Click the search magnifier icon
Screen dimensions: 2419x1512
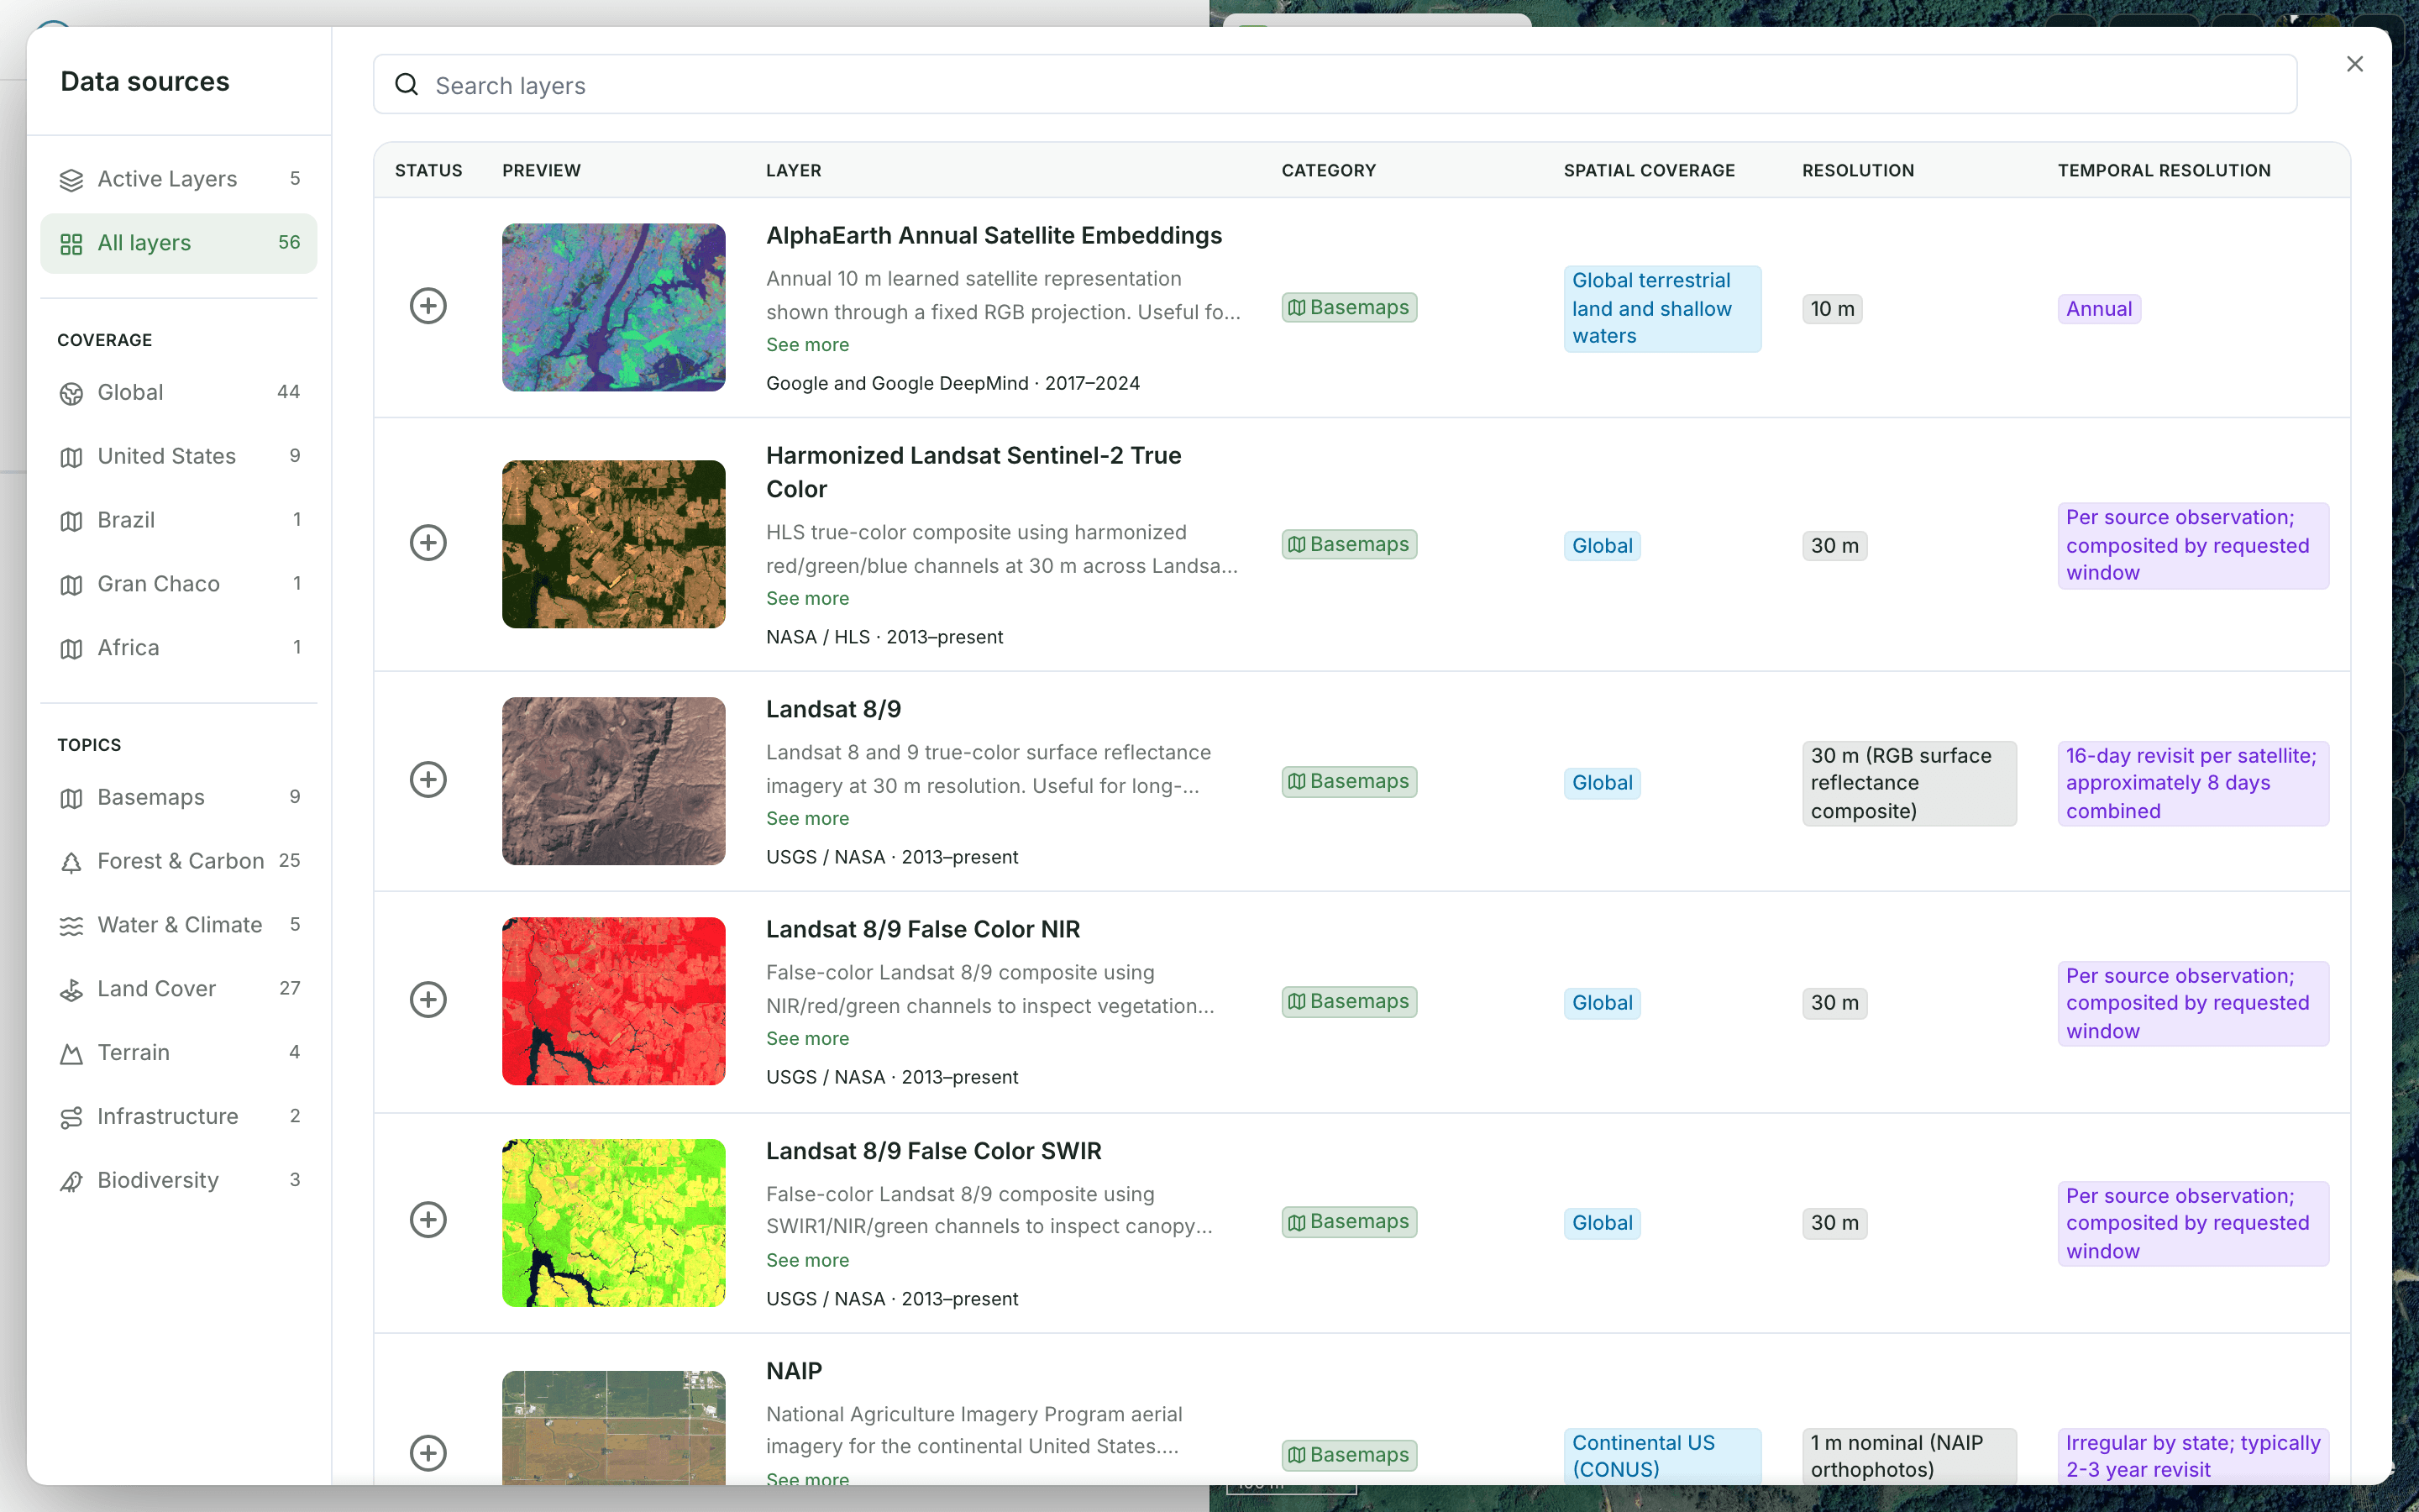407,85
